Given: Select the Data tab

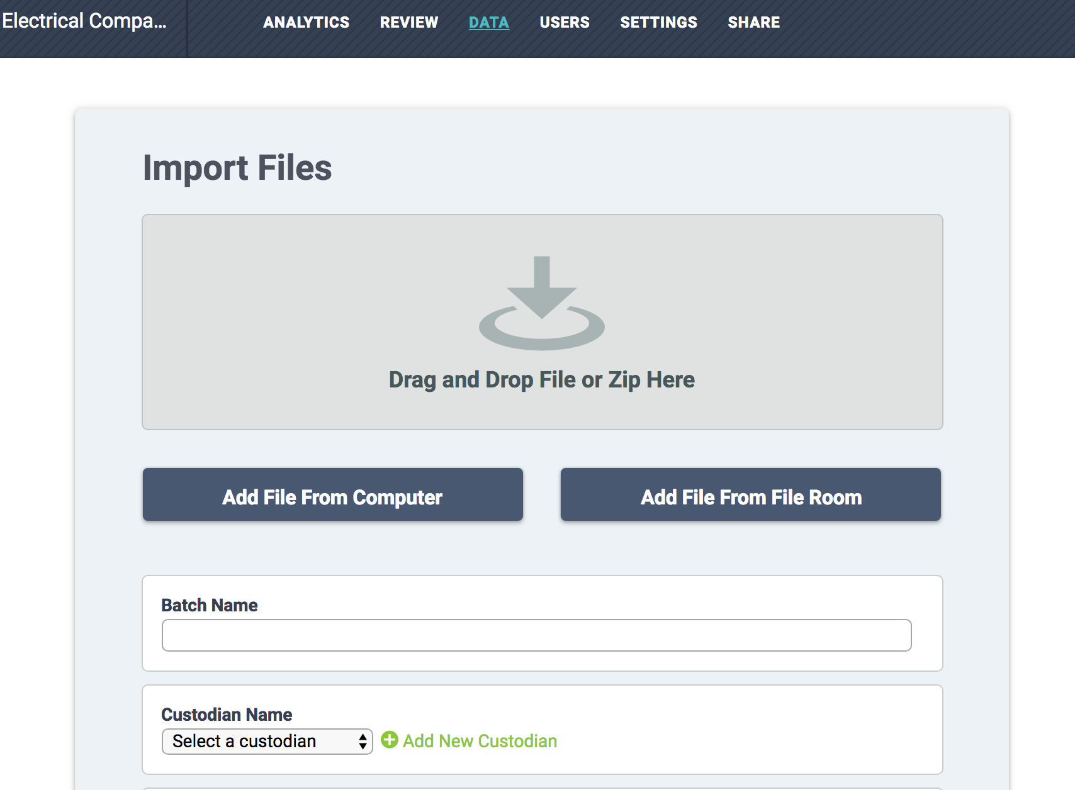Looking at the screenshot, I should tap(489, 23).
